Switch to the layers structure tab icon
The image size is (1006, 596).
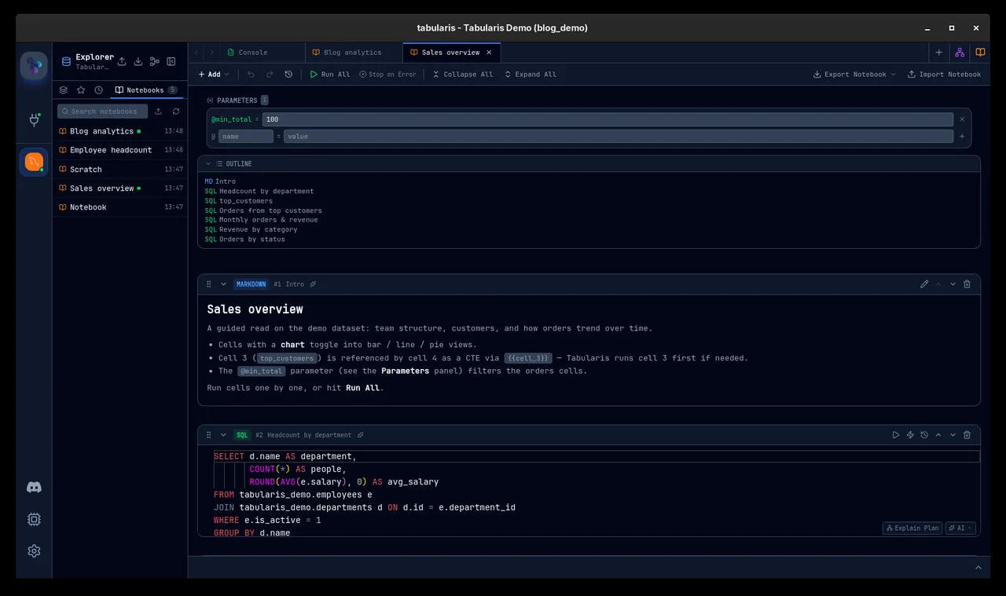64,90
